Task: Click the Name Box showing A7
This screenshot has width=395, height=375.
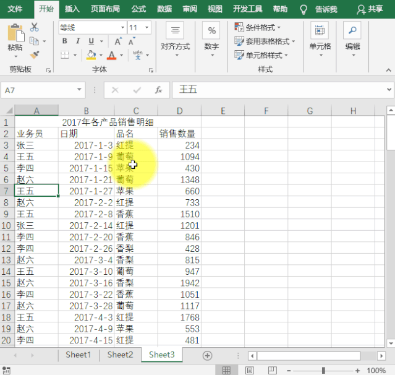Action: pos(37,90)
